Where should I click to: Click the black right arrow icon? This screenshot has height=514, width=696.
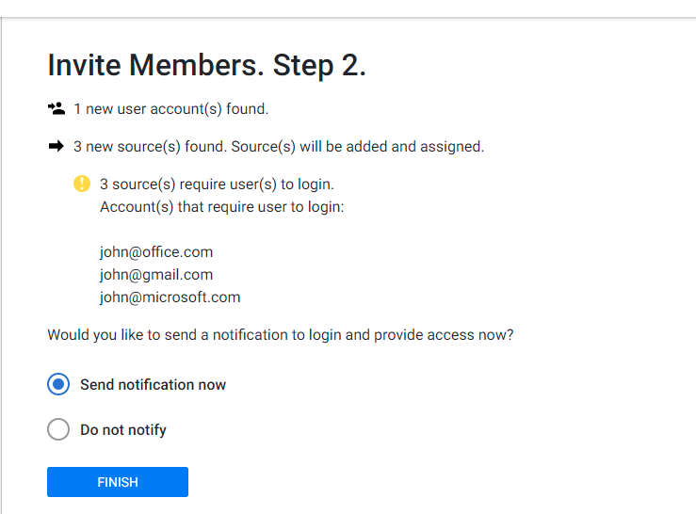point(57,146)
